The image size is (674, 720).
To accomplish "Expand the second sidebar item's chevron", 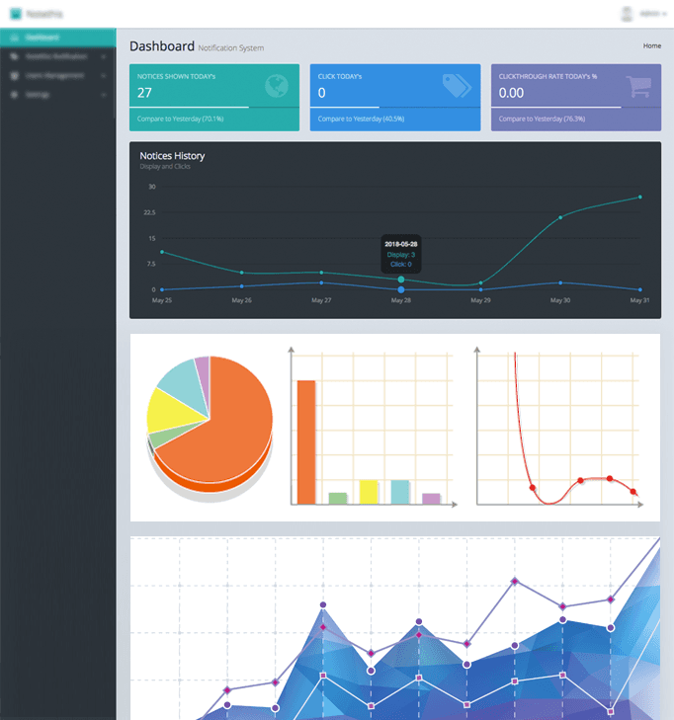I will click(x=104, y=56).
